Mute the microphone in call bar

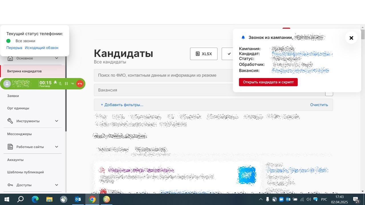[x=60, y=84]
